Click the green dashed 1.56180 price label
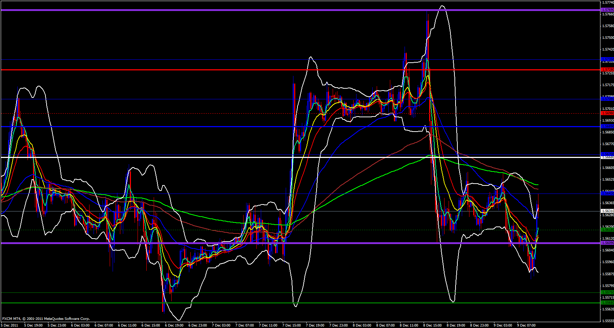Viewport: 614px width, 328px height. (x=607, y=230)
